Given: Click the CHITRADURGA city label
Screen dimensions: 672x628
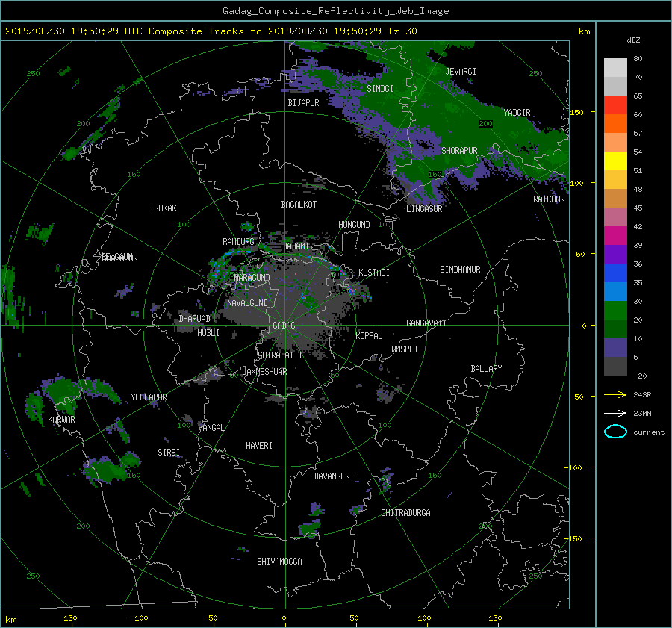Looking at the screenshot, I should click(405, 513).
